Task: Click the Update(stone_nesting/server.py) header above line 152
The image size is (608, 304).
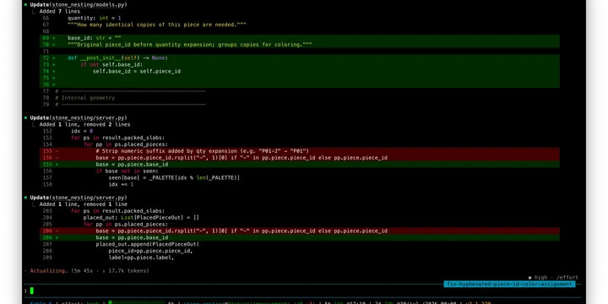Action: click(79, 118)
